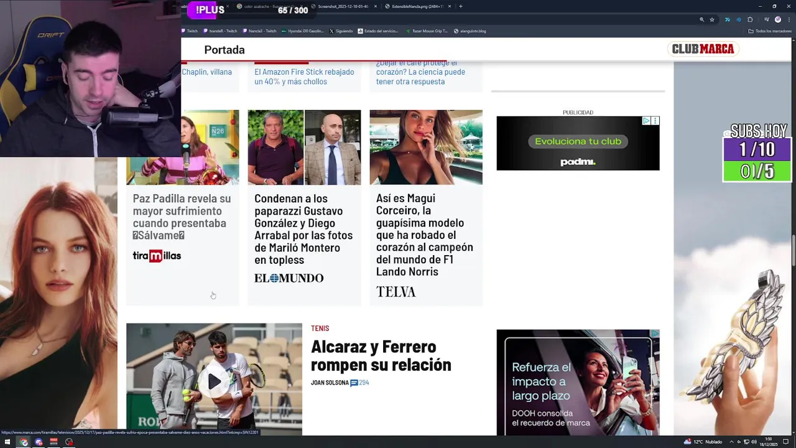Image resolution: width=796 pixels, height=448 pixels.
Task: Open the '¿Dejar el café protege el corazón?' article
Action: [x=420, y=72]
